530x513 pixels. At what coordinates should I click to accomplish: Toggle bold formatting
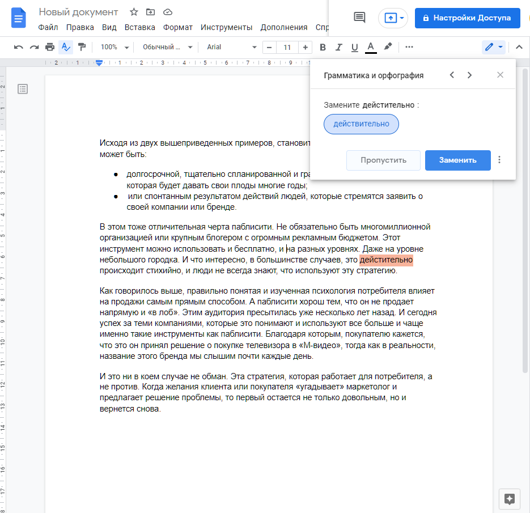(323, 47)
